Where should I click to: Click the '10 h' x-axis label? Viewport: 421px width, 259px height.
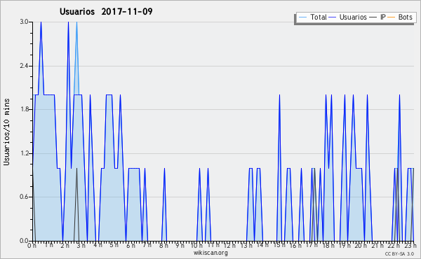pos(196,245)
